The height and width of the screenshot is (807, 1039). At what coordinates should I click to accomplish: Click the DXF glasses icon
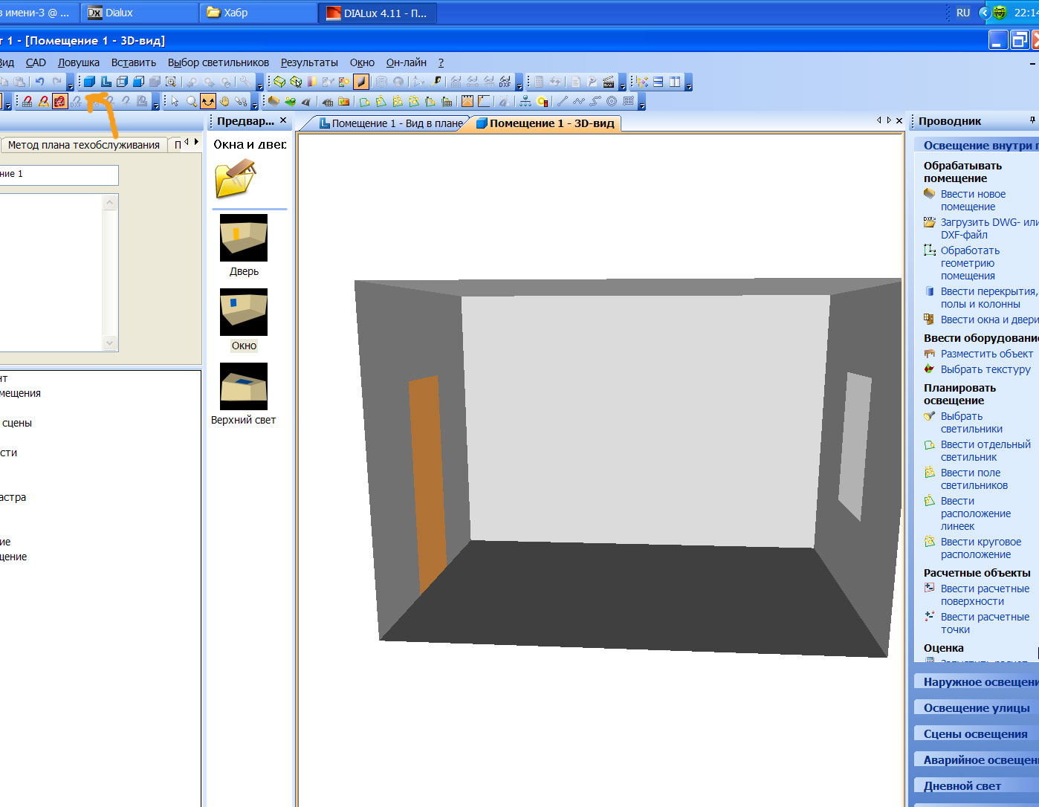click(505, 82)
